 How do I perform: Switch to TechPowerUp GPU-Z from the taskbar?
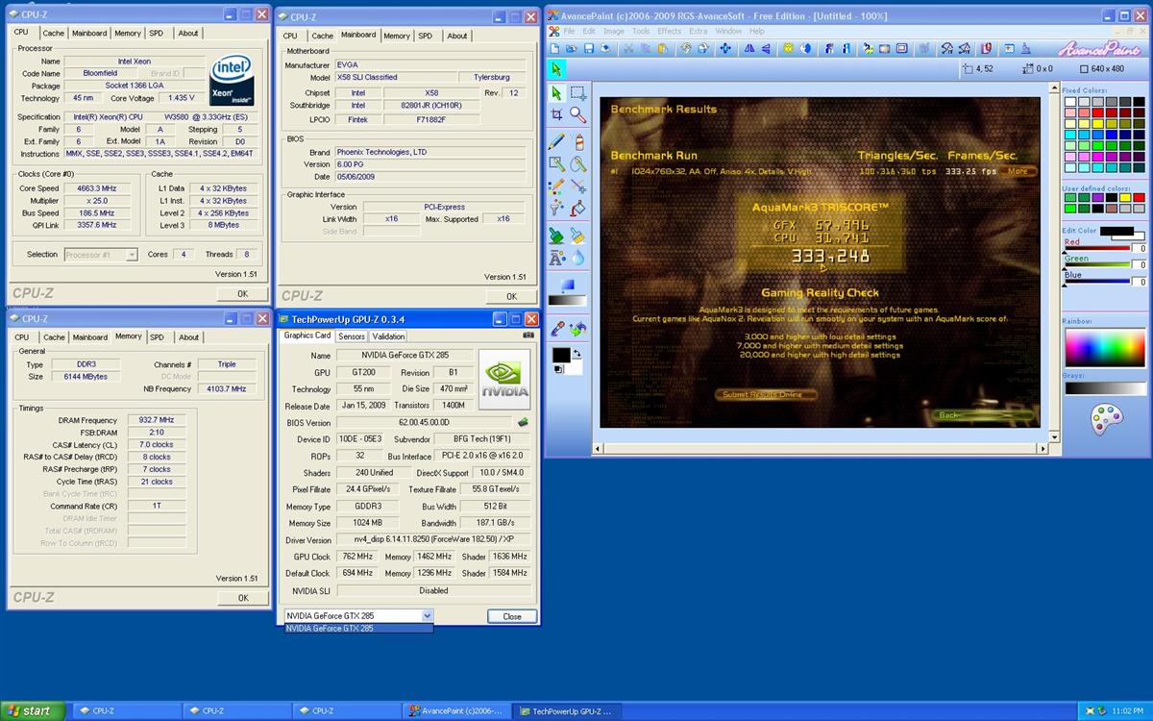[x=567, y=710]
